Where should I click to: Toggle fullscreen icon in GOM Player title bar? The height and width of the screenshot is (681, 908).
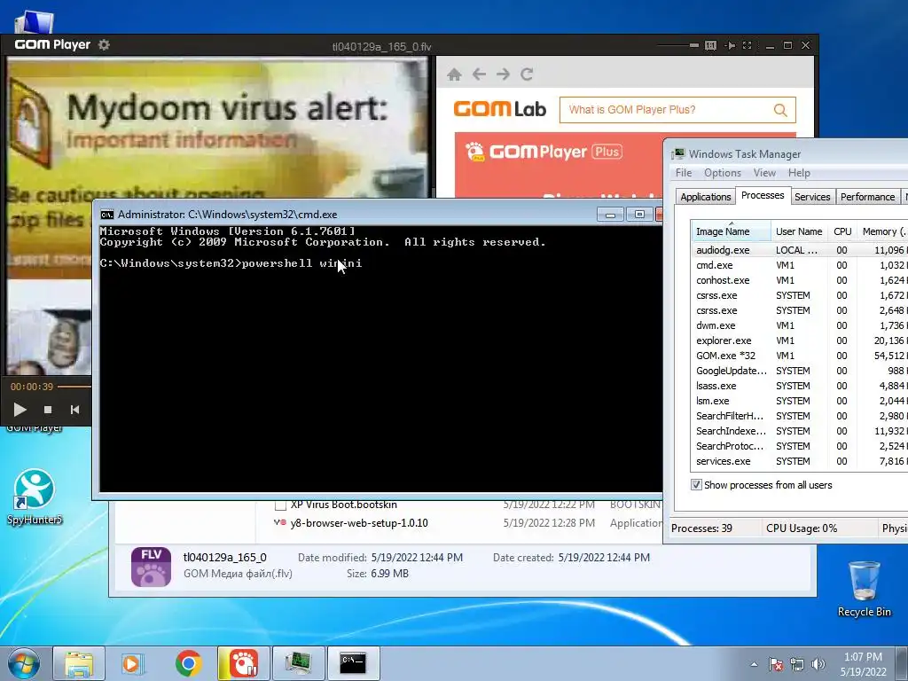click(747, 45)
